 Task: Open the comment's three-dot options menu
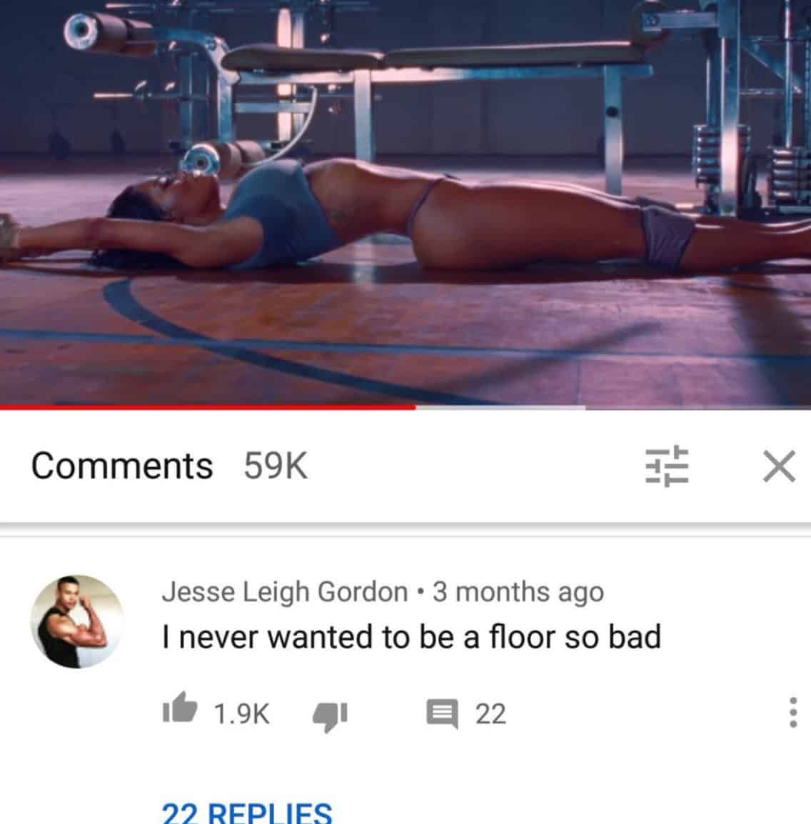(x=793, y=713)
